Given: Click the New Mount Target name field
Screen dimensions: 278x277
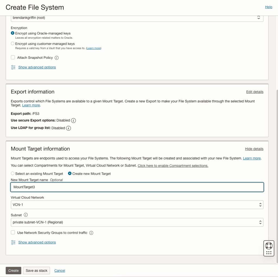Looking at the screenshot, I should pyautogui.click(x=137, y=187).
